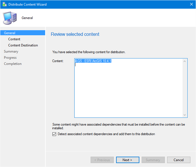Select the Summary step in sidebar
The width and height of the screenshot is (196, 167).
pos(11,51)
